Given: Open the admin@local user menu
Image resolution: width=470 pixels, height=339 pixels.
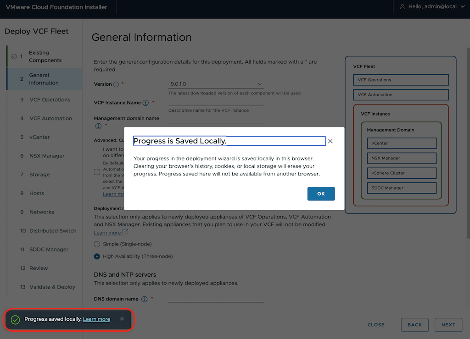Looking at the screenshot, I should pyautogui.click(x=432, y=6).
